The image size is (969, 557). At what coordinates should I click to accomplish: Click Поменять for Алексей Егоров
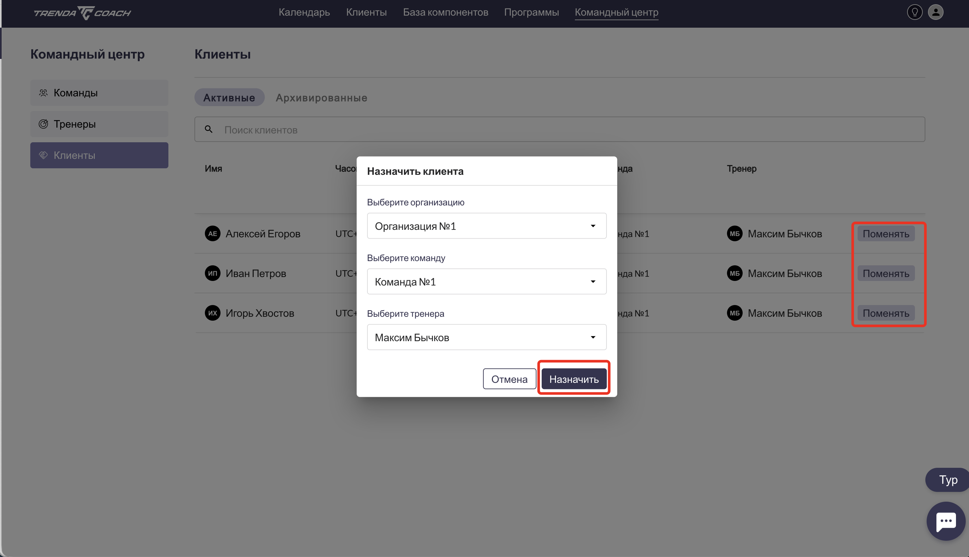[886, 234]
